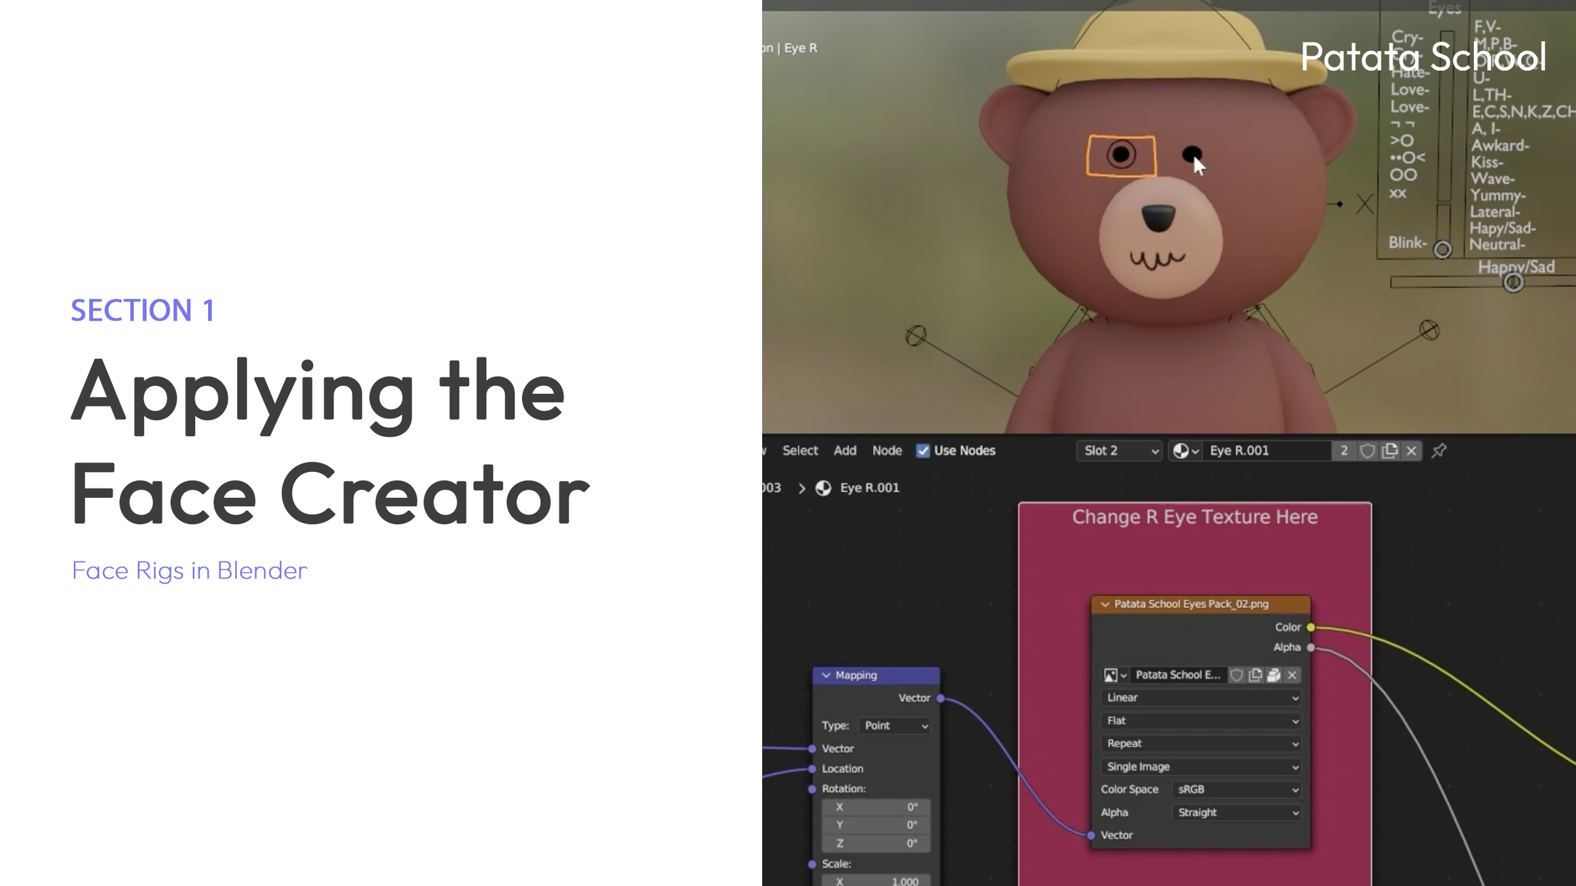Click the Rotation X value field
This screenshot has height=886, width=1576.
point(876,807)
